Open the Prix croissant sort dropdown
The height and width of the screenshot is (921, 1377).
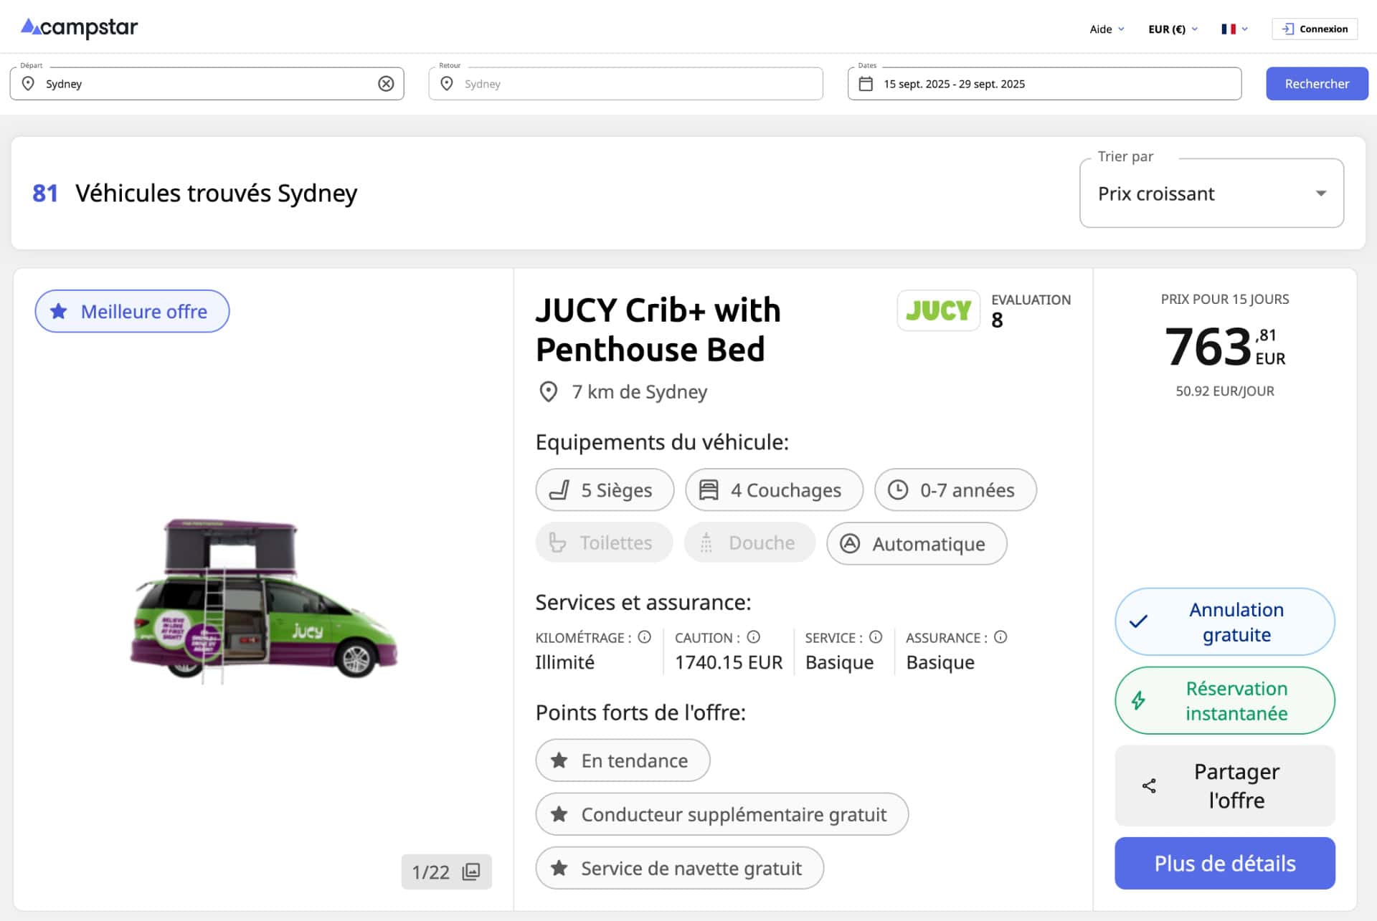pyautogui.click(x=1211, y=193)
